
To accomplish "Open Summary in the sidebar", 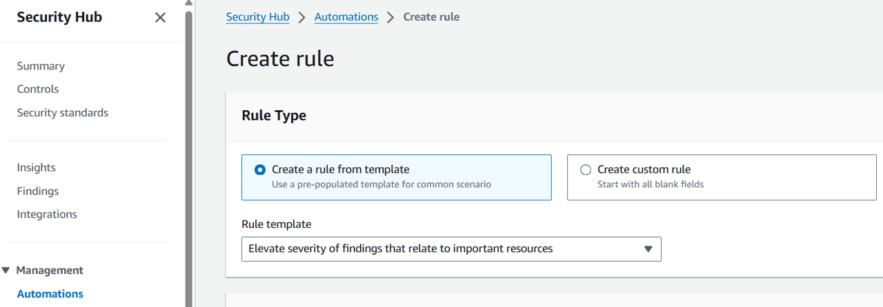I will pyautogui.click(x=41, y=66).
